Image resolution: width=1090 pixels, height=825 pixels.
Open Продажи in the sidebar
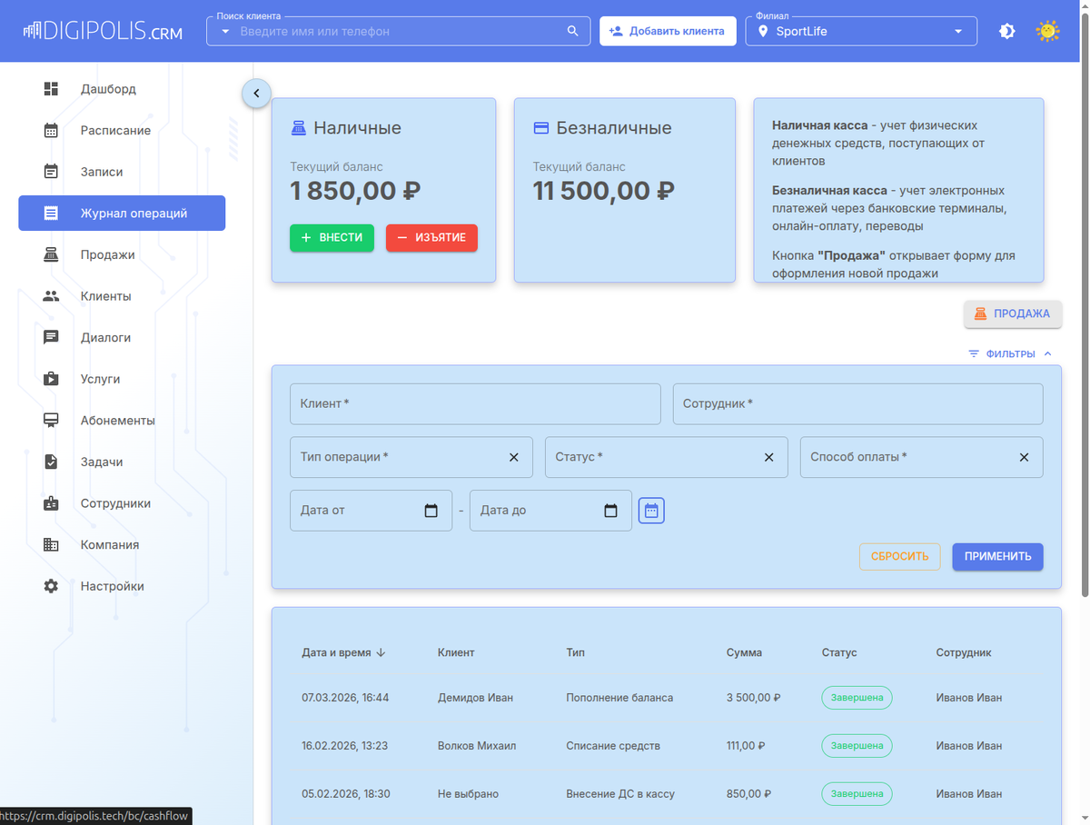click(122, 254)
